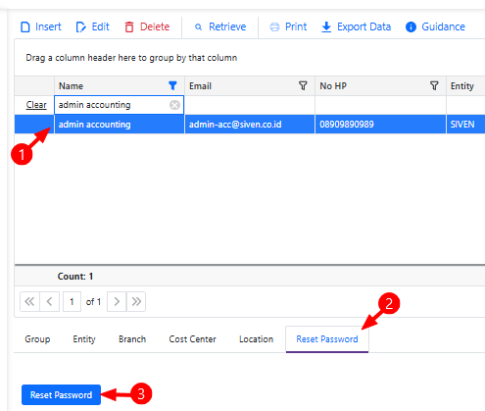Viewport: 485px width, 411px height.
Task: Switch to the Location tab
Action: [257, 339]
